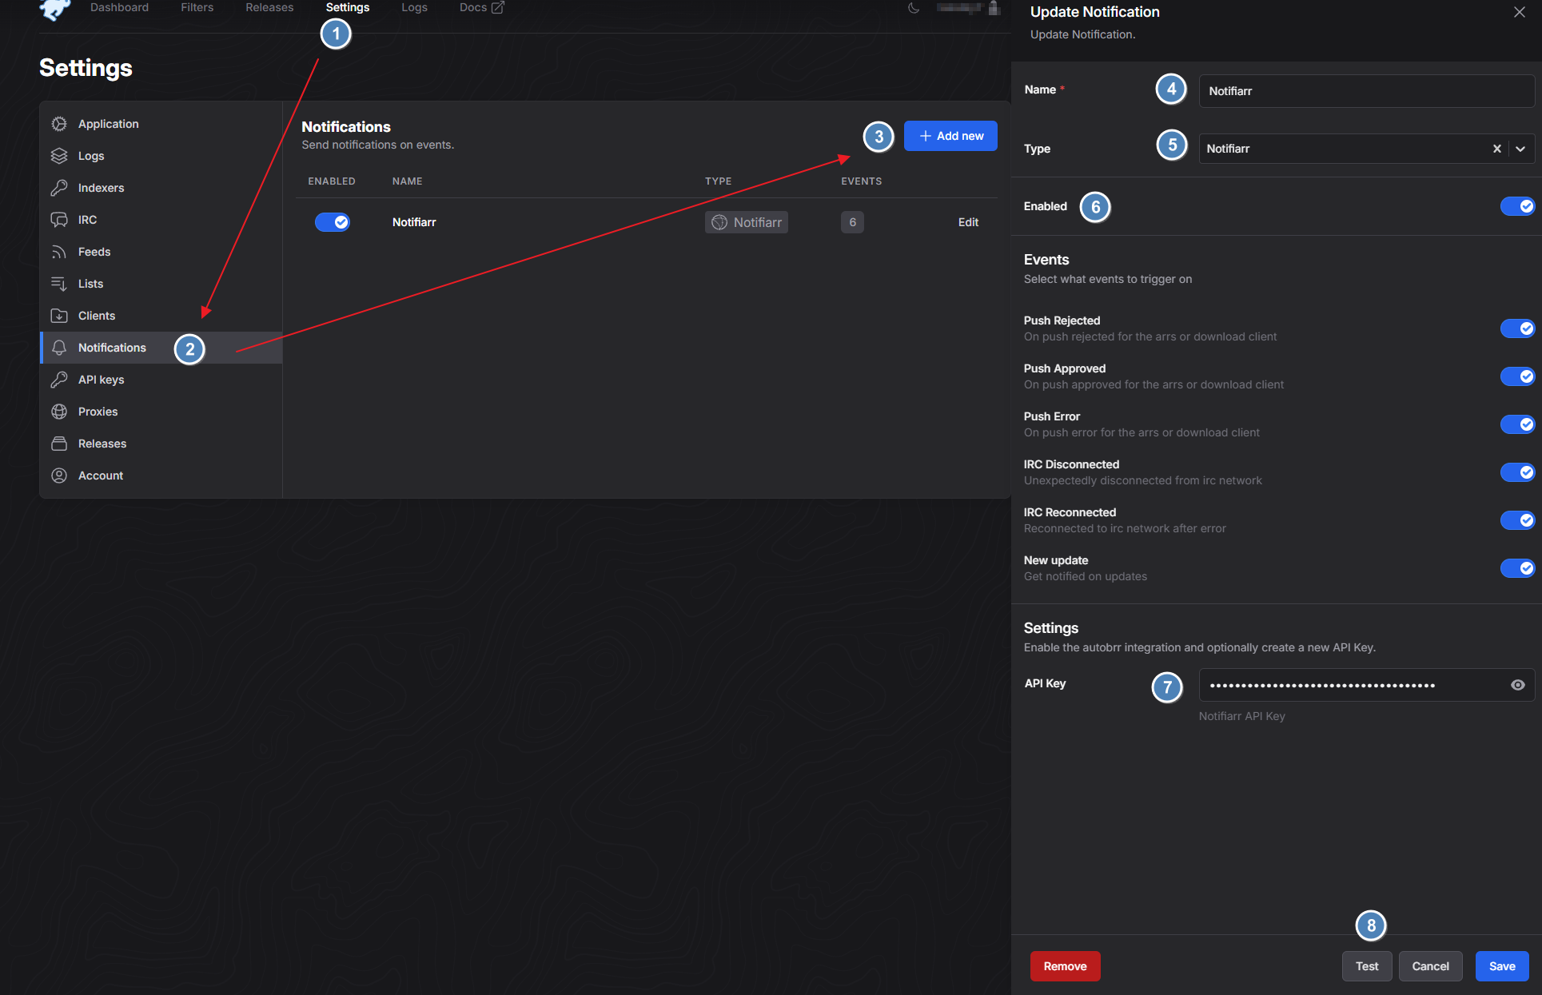Select Clients in settings sidebar

[161, 316]
